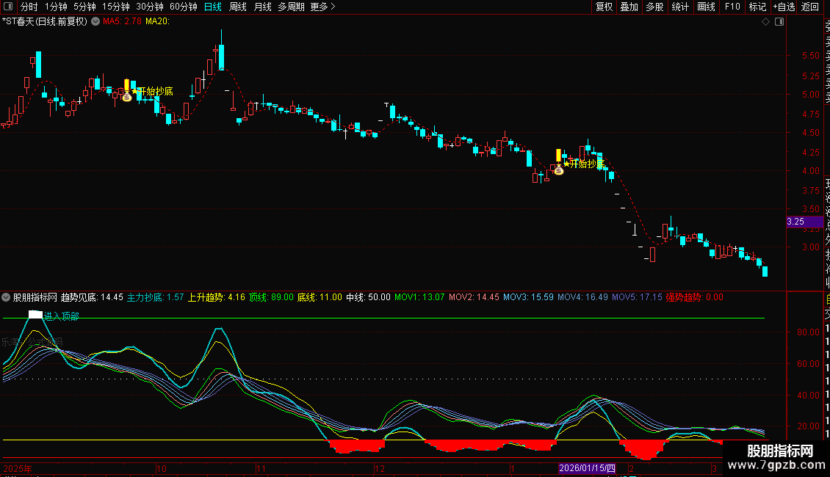Image resolution: width=830 pixels, height=477 pixels.
Task: Click the 中线: 50.00 readout
Action: [369, 297]
